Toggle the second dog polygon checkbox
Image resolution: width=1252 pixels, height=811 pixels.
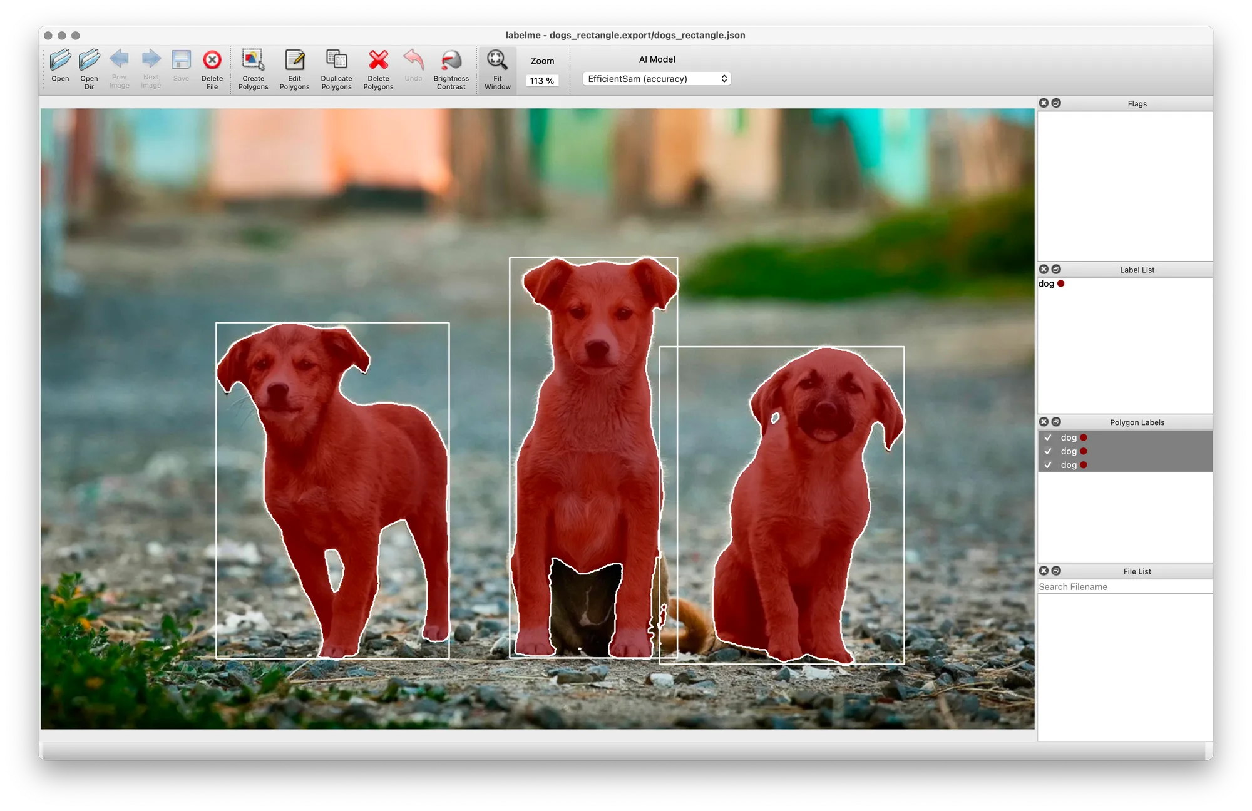tap(1048, 451)
